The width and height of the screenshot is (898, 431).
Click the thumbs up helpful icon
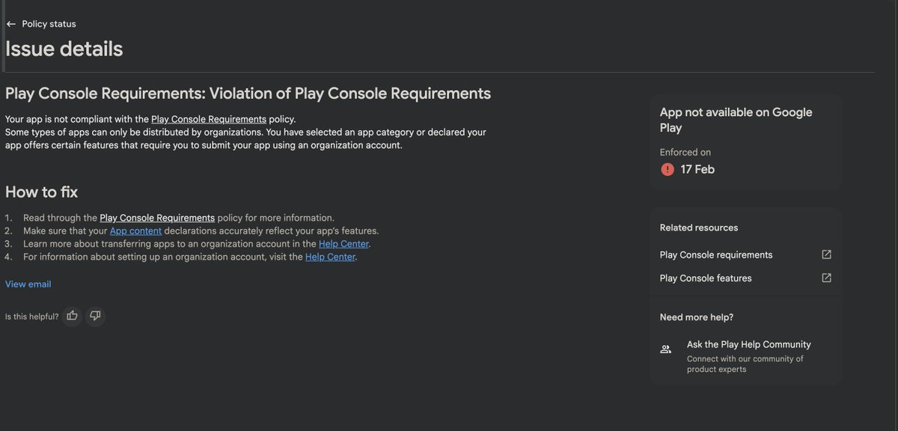click(x=72, y=316)
